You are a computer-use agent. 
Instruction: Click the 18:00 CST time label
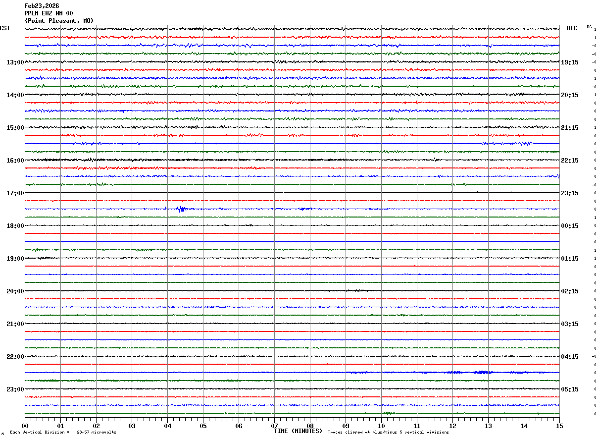coord(15,226)
